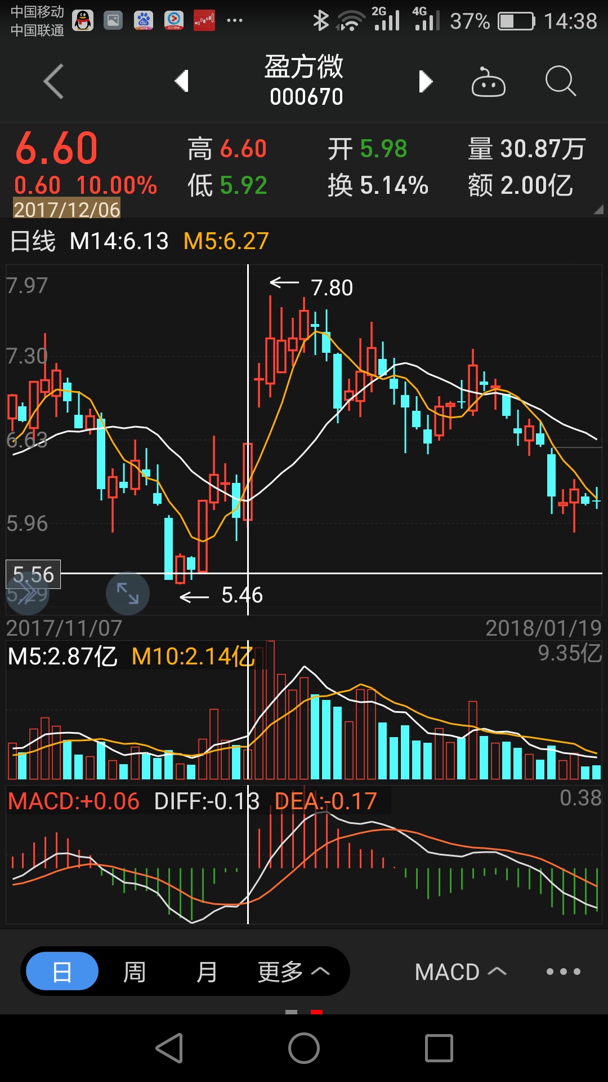Open MACD indicator selector
608x1082 pixels.
point(461,972)
